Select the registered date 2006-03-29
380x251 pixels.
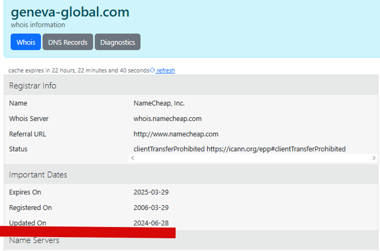point(151,208)
